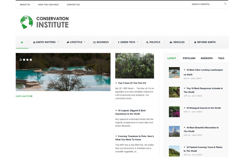Click the star icon beside Beyond Earth
The height and width of the screenshot is (157, 236).
click(x=195, y=42)
